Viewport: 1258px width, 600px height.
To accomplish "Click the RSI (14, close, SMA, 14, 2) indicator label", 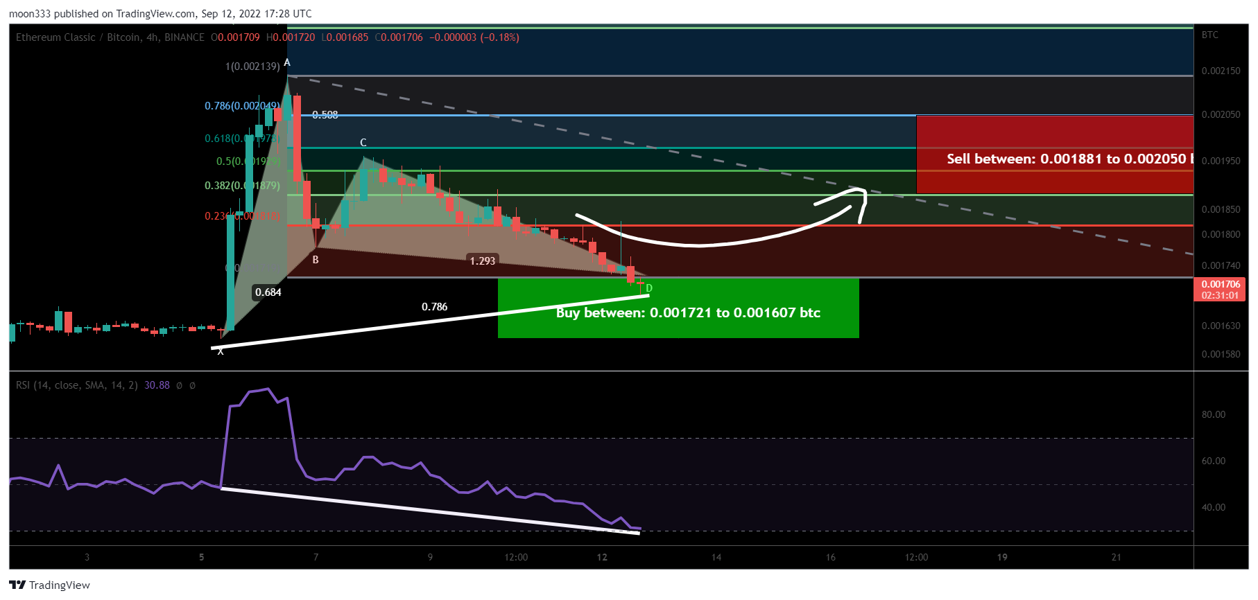I will [77, 385].
